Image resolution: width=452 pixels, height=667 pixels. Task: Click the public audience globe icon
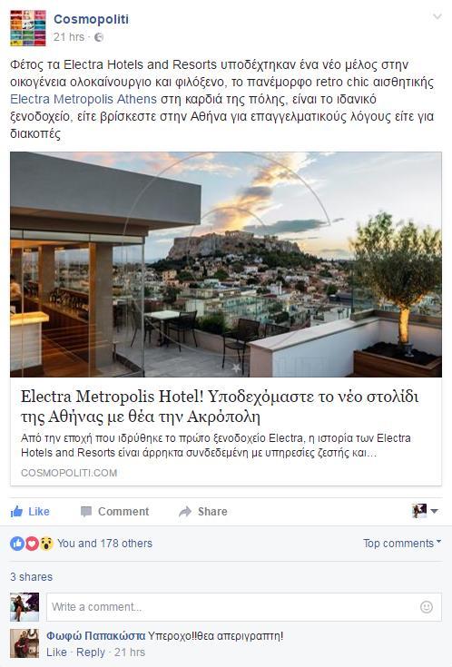tap(99, 37)
